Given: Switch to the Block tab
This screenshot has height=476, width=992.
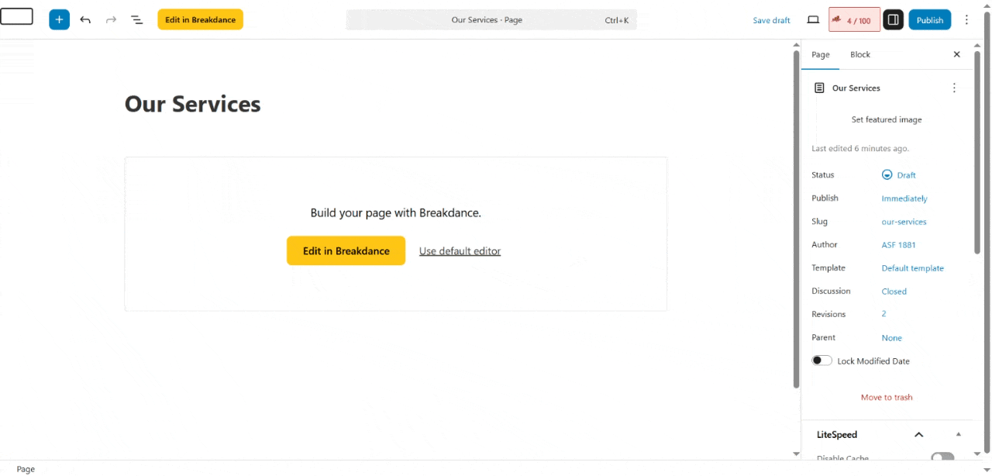Looking at the screenshot, I should (x=859, y=54).
